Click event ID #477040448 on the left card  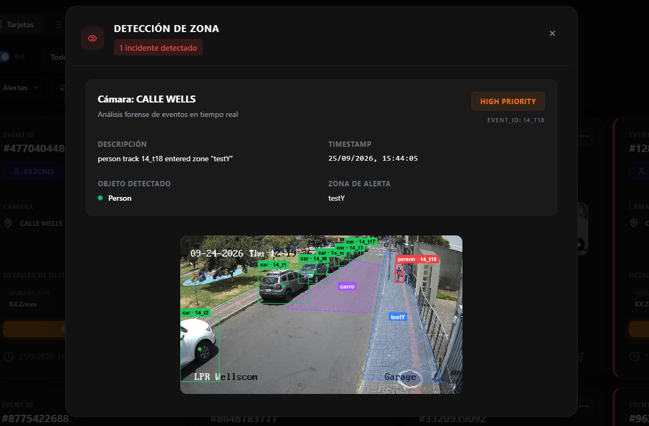35,148
